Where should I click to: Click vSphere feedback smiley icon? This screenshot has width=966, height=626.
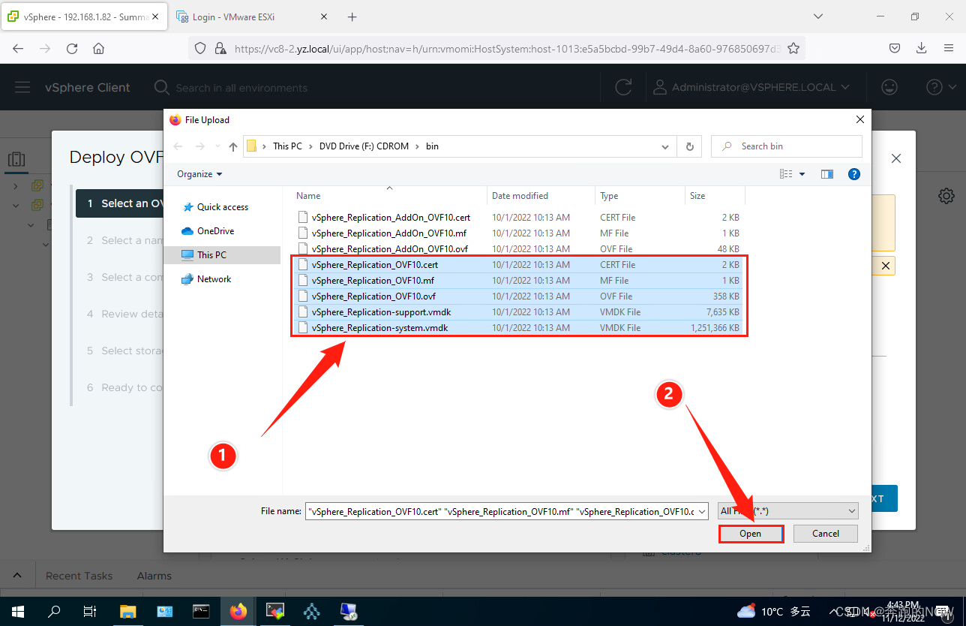point(889,88)
